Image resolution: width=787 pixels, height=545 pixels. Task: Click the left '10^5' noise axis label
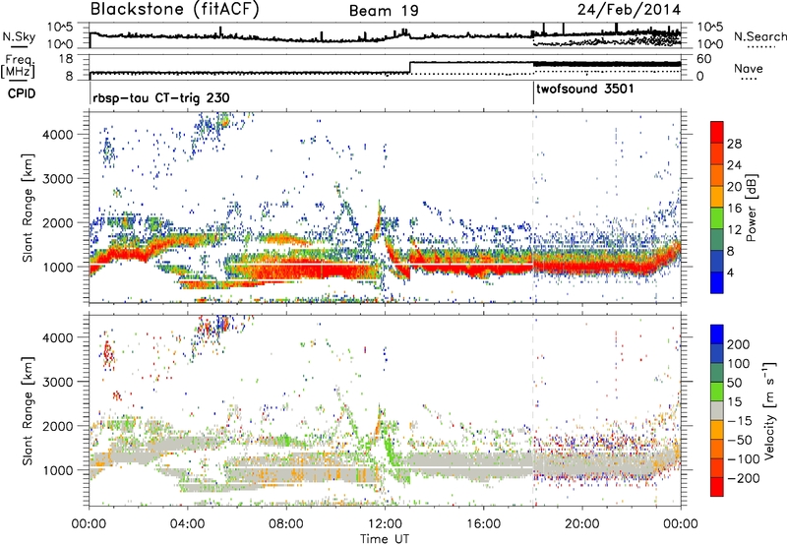60,28
